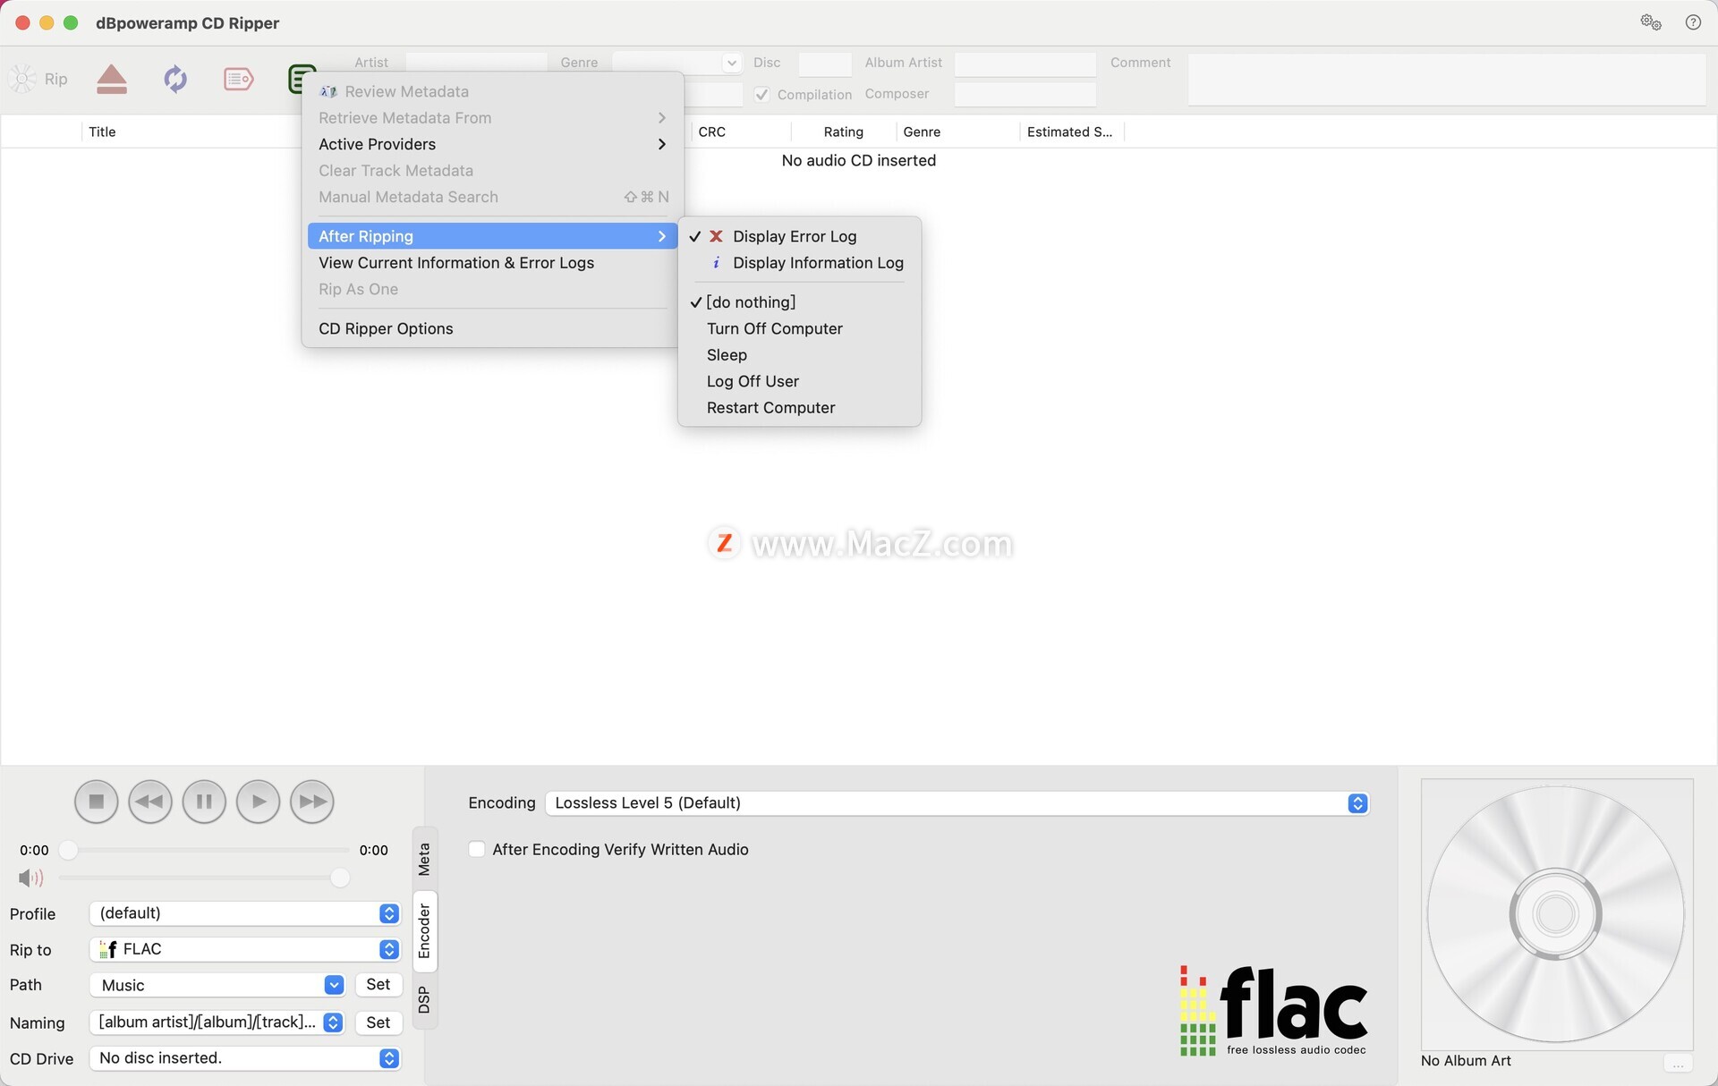Click the Artist input field
1718x1086 pixels.
(476, 63)
